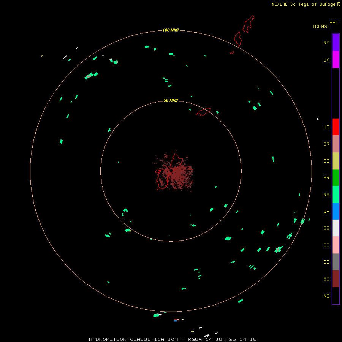Viewport: 342px width, 342px height.
Task: Click the ND black legend swatch
Action: click(336, 296)
